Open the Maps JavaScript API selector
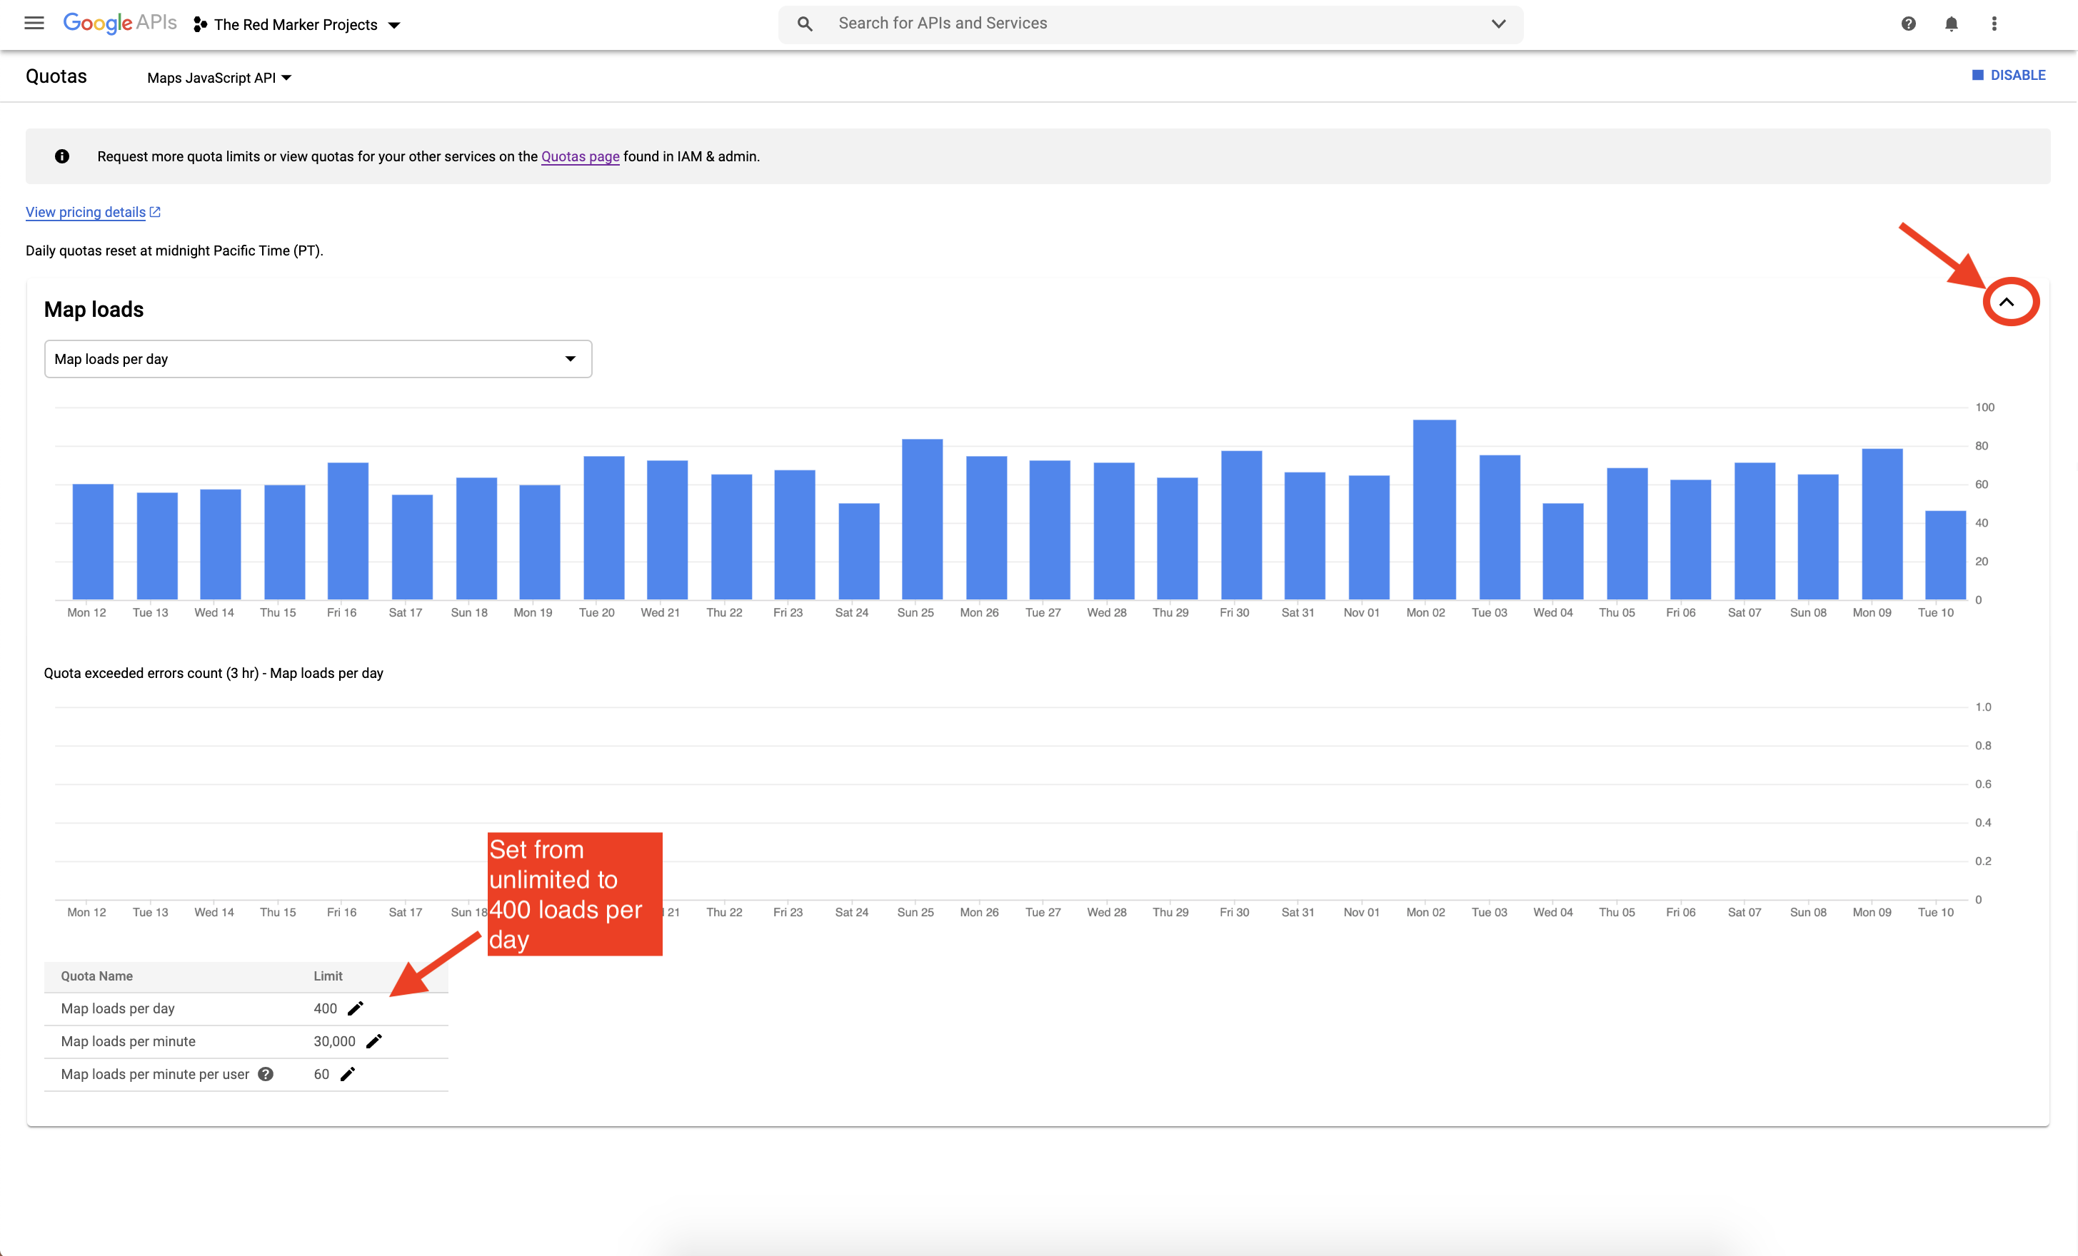 pyautogui.click(x=219, y=78)
